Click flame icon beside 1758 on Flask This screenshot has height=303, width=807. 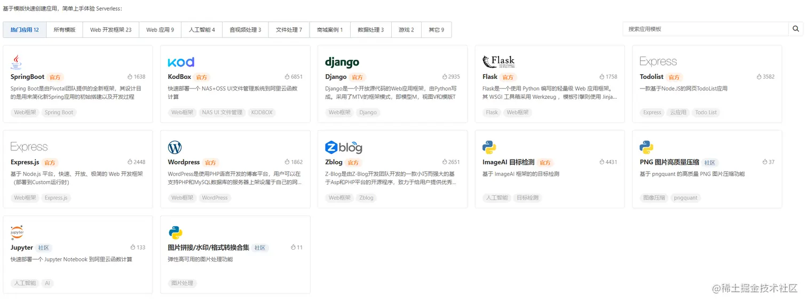(602, 77)
